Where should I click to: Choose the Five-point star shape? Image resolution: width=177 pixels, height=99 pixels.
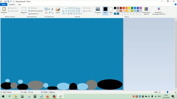pos(69,13)
